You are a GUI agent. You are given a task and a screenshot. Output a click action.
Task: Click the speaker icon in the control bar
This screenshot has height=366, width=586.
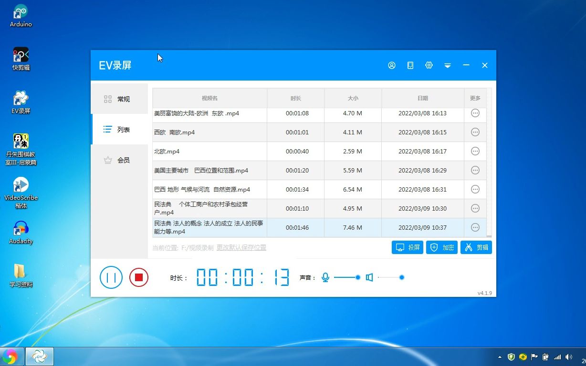pos(369,277)
